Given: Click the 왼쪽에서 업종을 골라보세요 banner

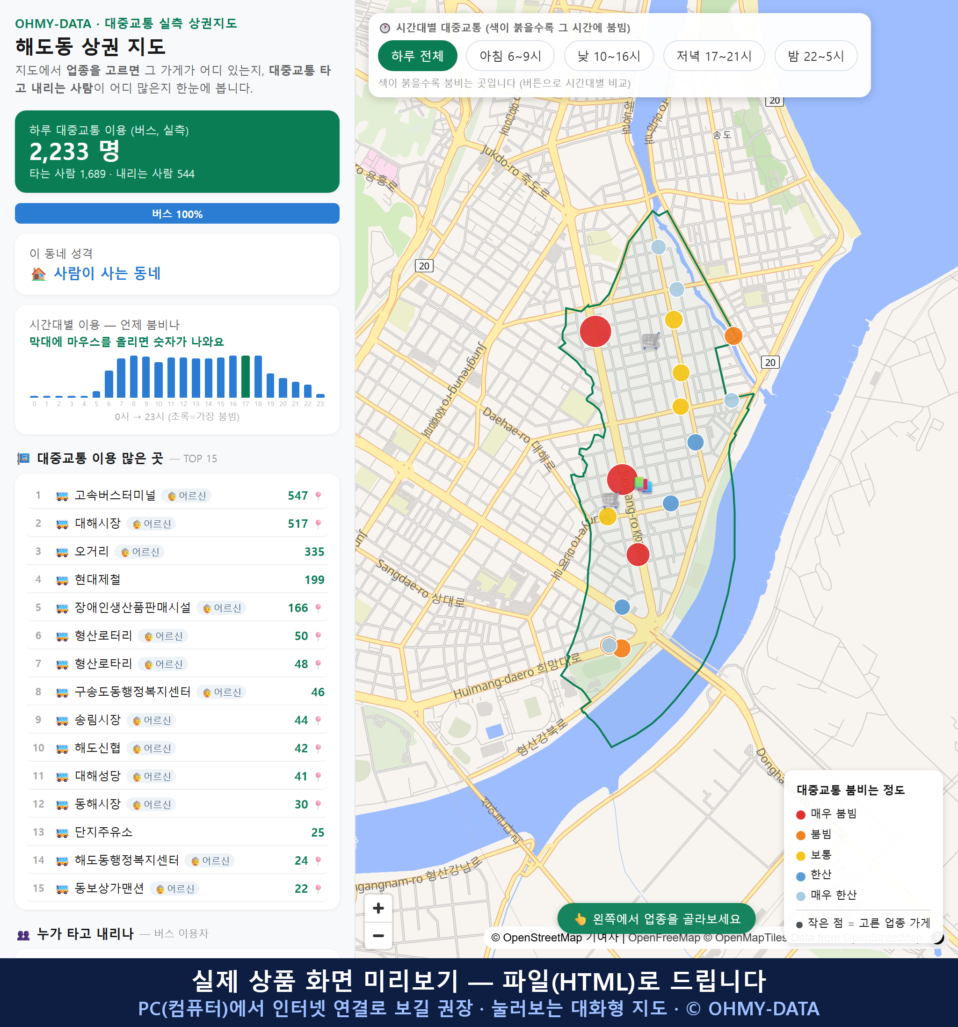Looking at the screenshot, I should (656, 918).
